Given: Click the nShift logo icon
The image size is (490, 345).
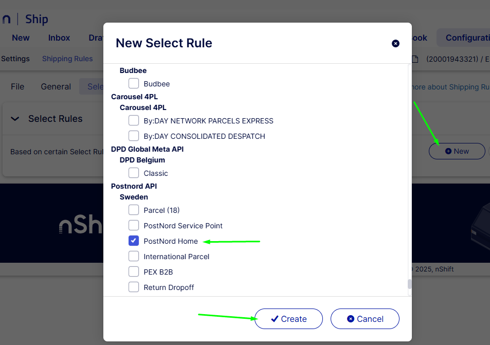Looking at the screenshot, I should pyautogui.click(x=7, y=19).
